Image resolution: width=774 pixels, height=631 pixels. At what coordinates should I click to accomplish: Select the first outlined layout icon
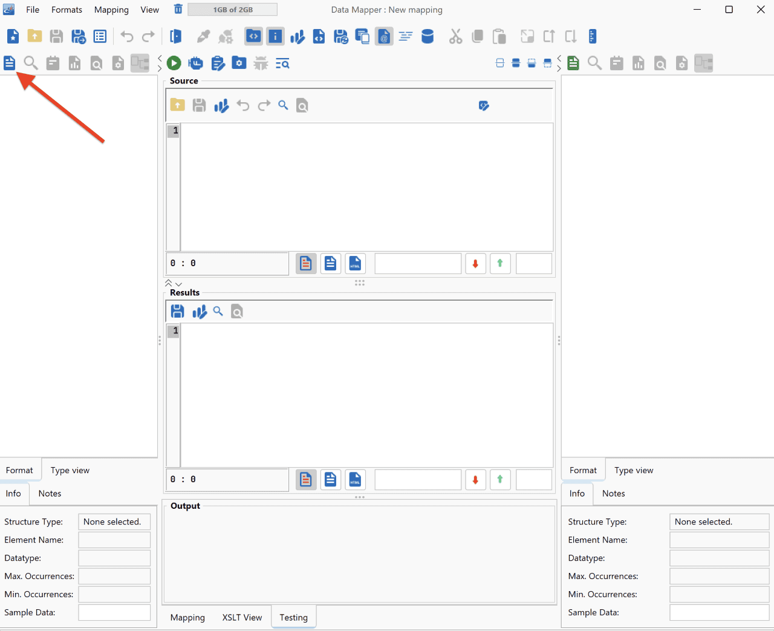(x=500, y=63)
